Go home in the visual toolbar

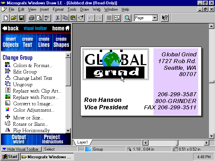(x=61, y=28)
